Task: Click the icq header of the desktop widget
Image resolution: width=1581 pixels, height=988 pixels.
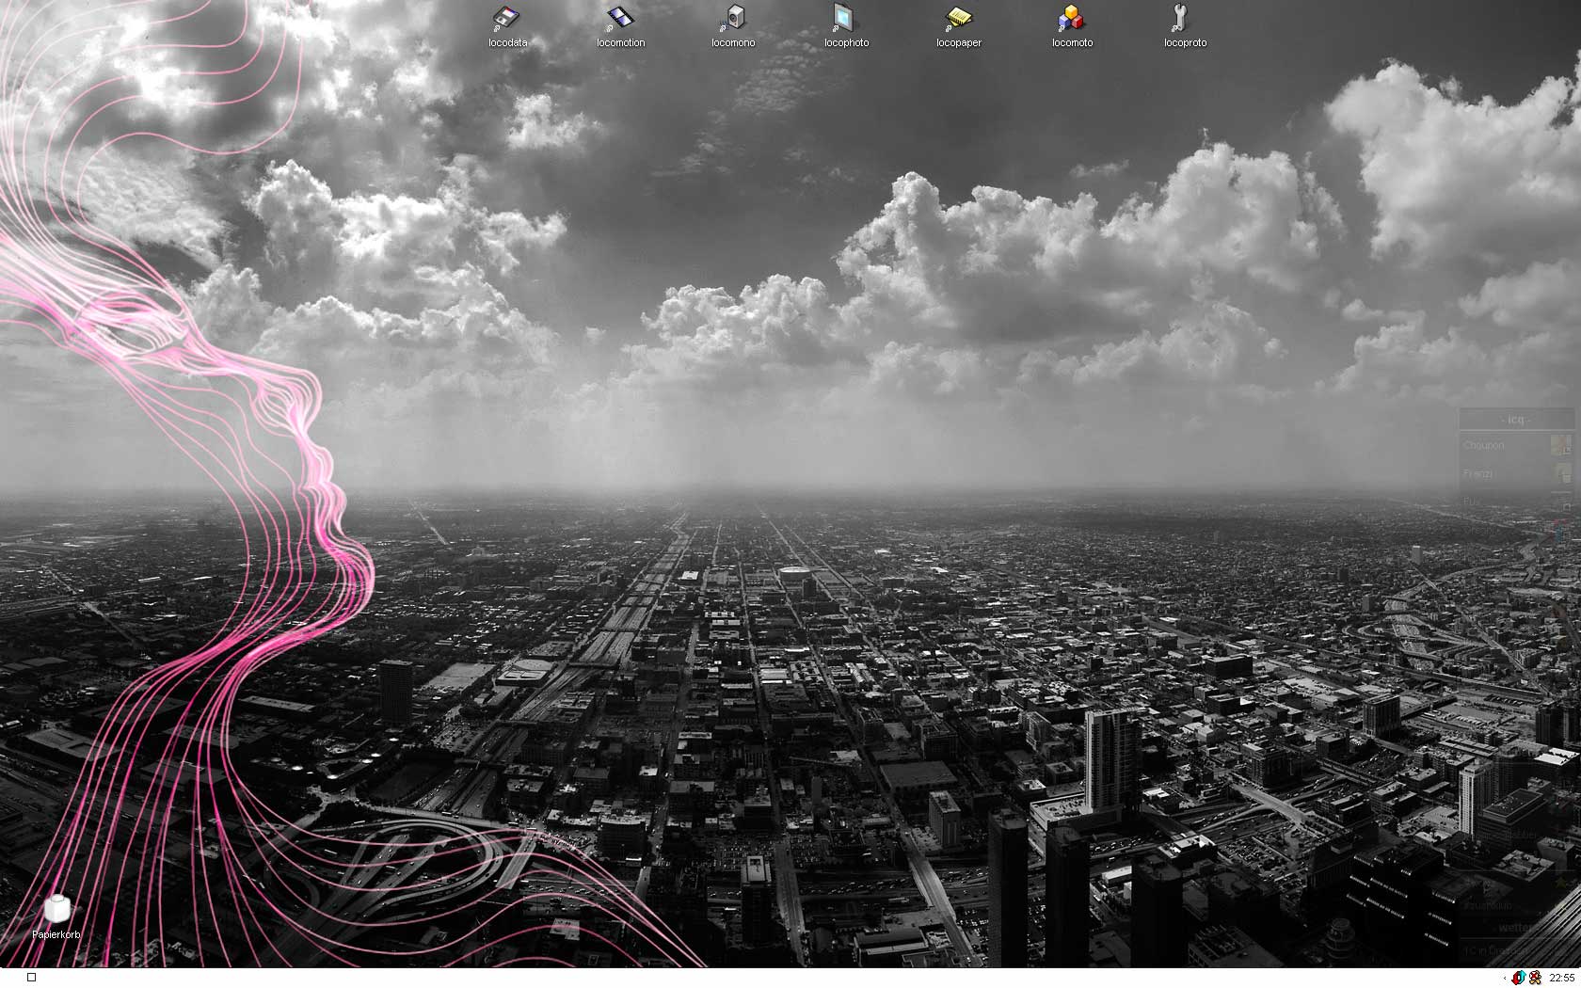Action: (x=1515, y=420)
